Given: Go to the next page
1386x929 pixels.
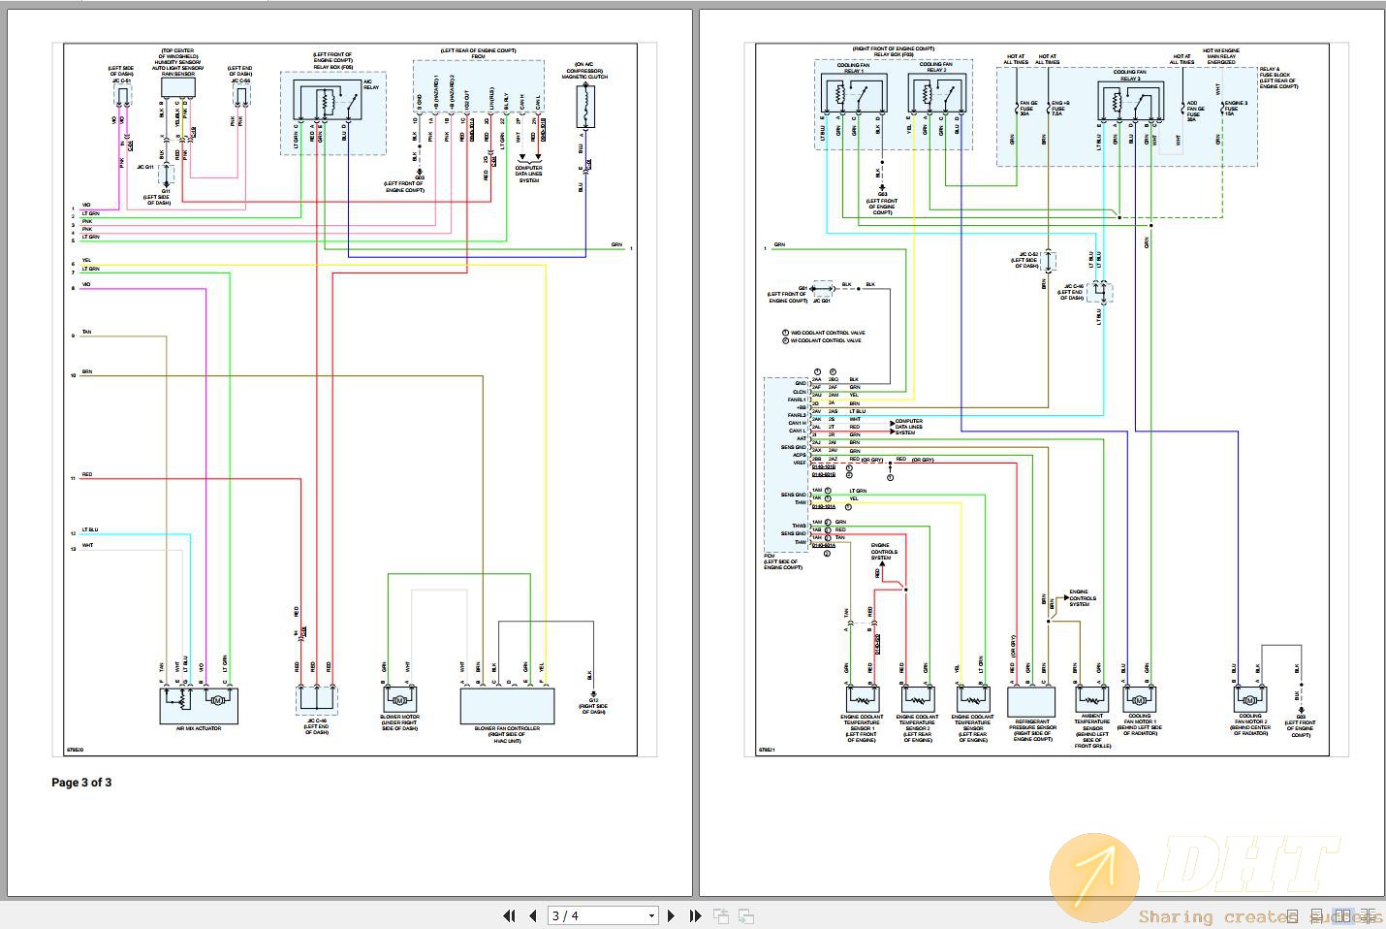Looking at the screenshot, I should point(671,915).
